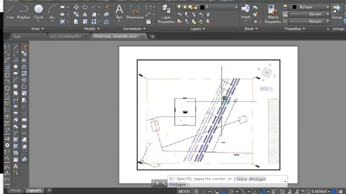
Task: Select the Dimension tool
Action: coord(135,12)
